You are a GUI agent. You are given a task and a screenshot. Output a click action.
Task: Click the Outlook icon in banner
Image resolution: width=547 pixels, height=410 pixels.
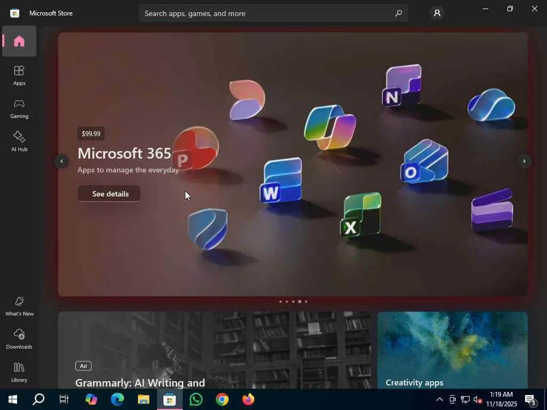click(x=424, y=161)
